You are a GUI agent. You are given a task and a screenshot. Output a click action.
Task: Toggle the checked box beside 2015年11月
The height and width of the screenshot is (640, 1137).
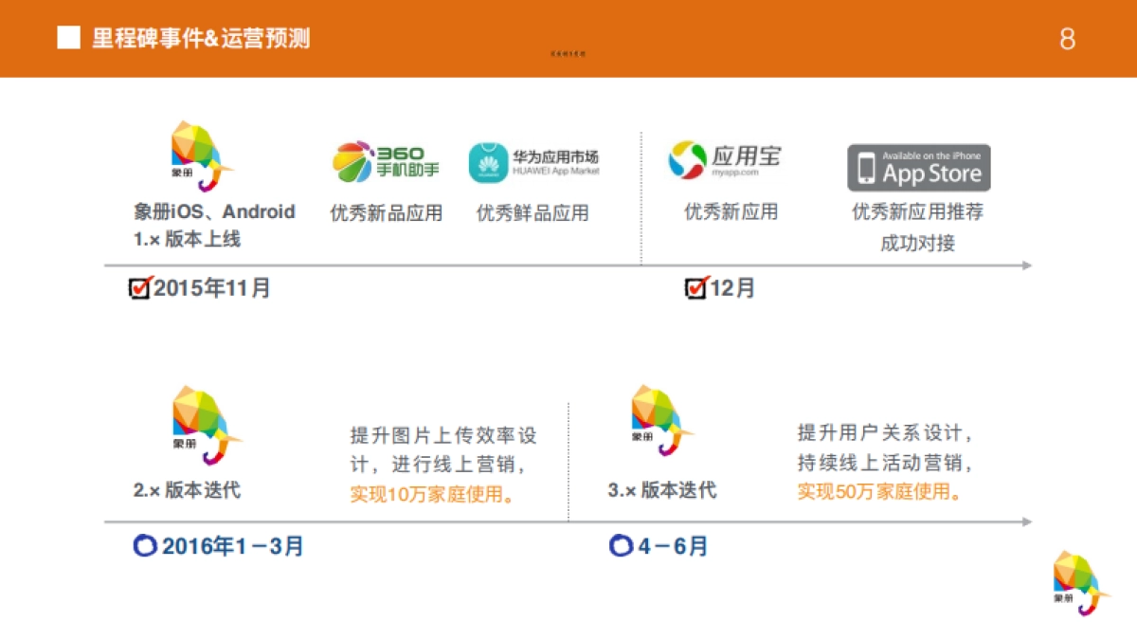point(140,286)
